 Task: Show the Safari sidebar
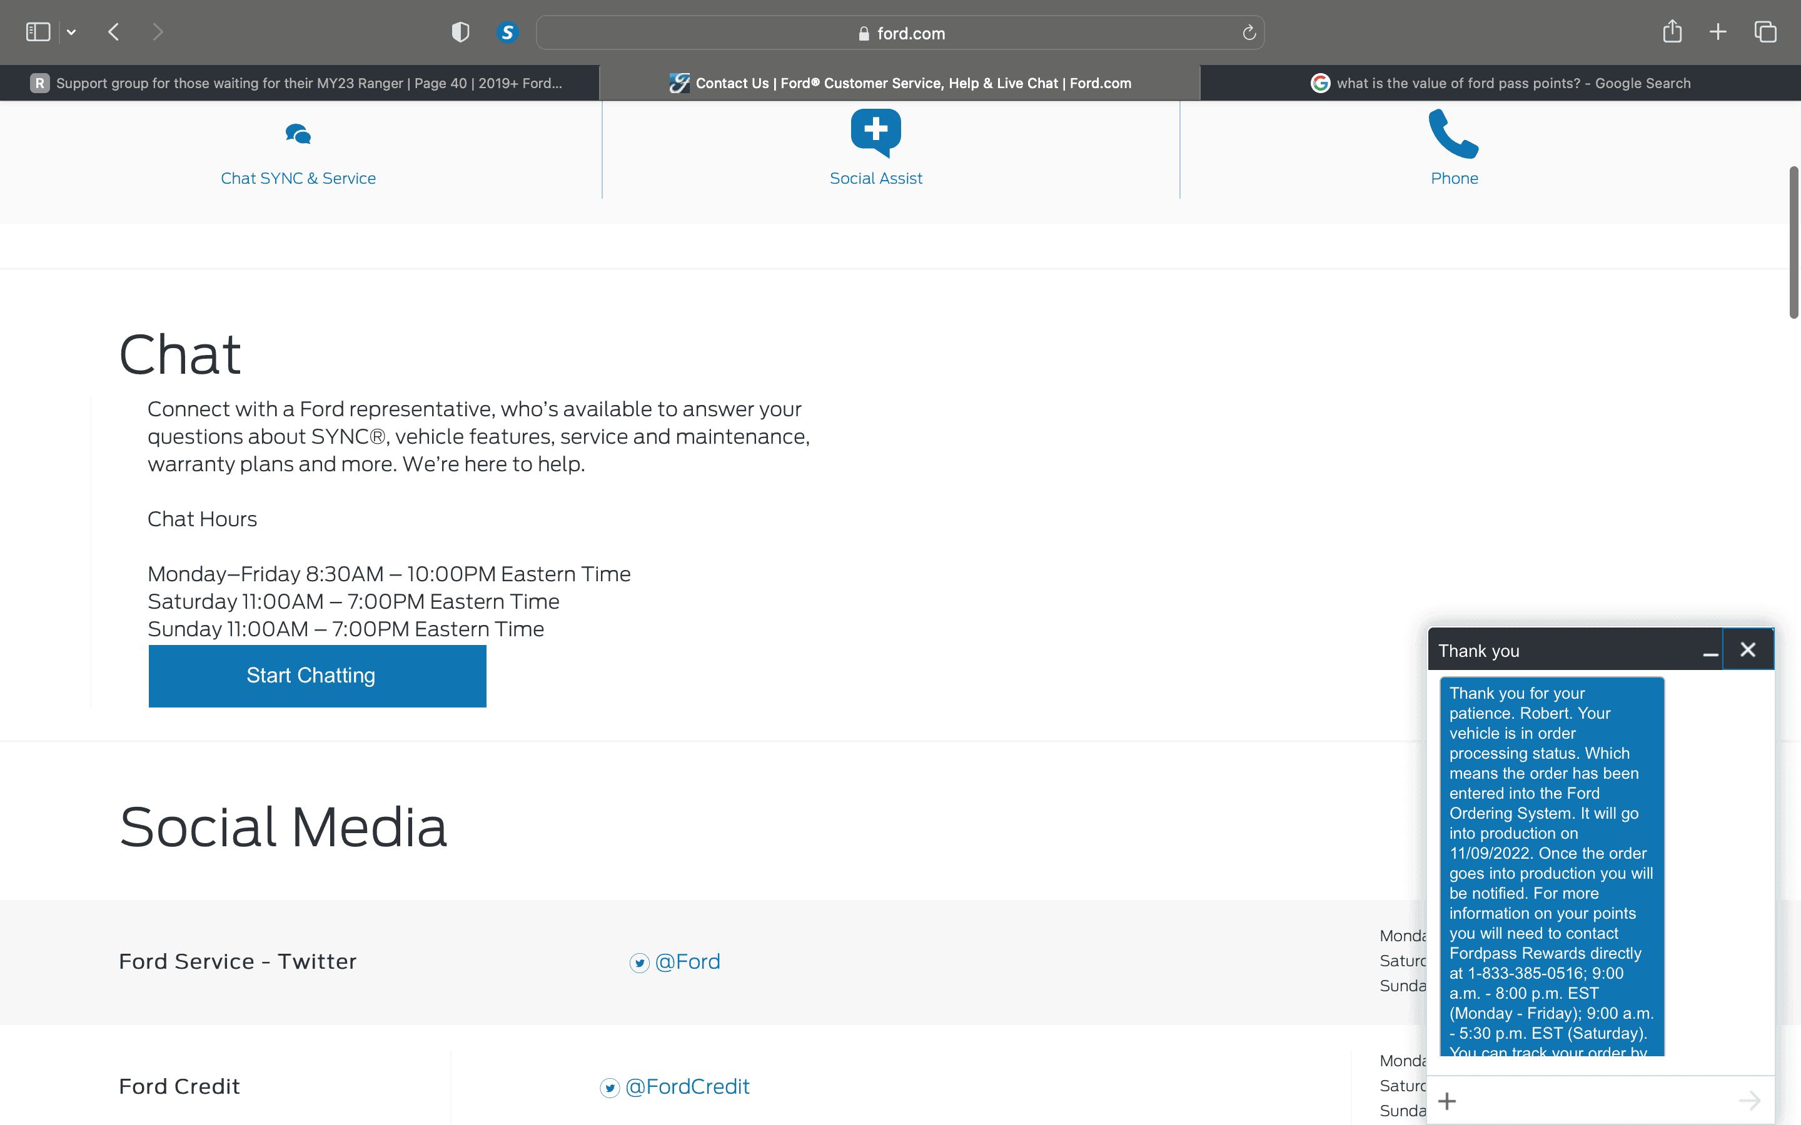[38, 32]
